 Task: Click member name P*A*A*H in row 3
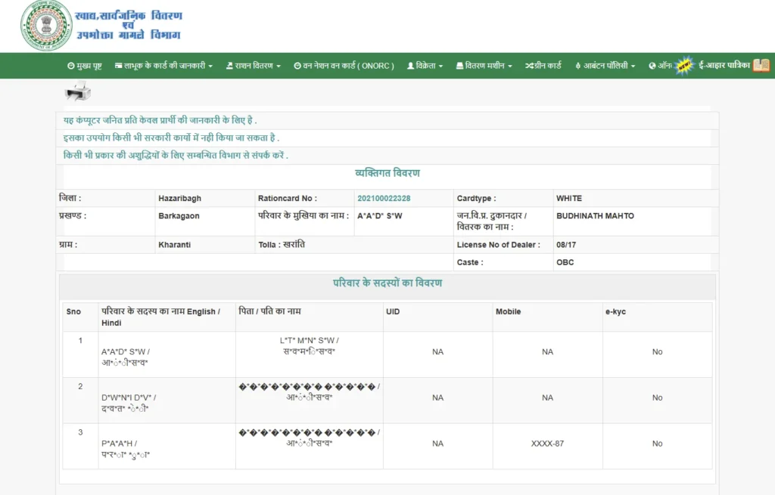point(119,444)
